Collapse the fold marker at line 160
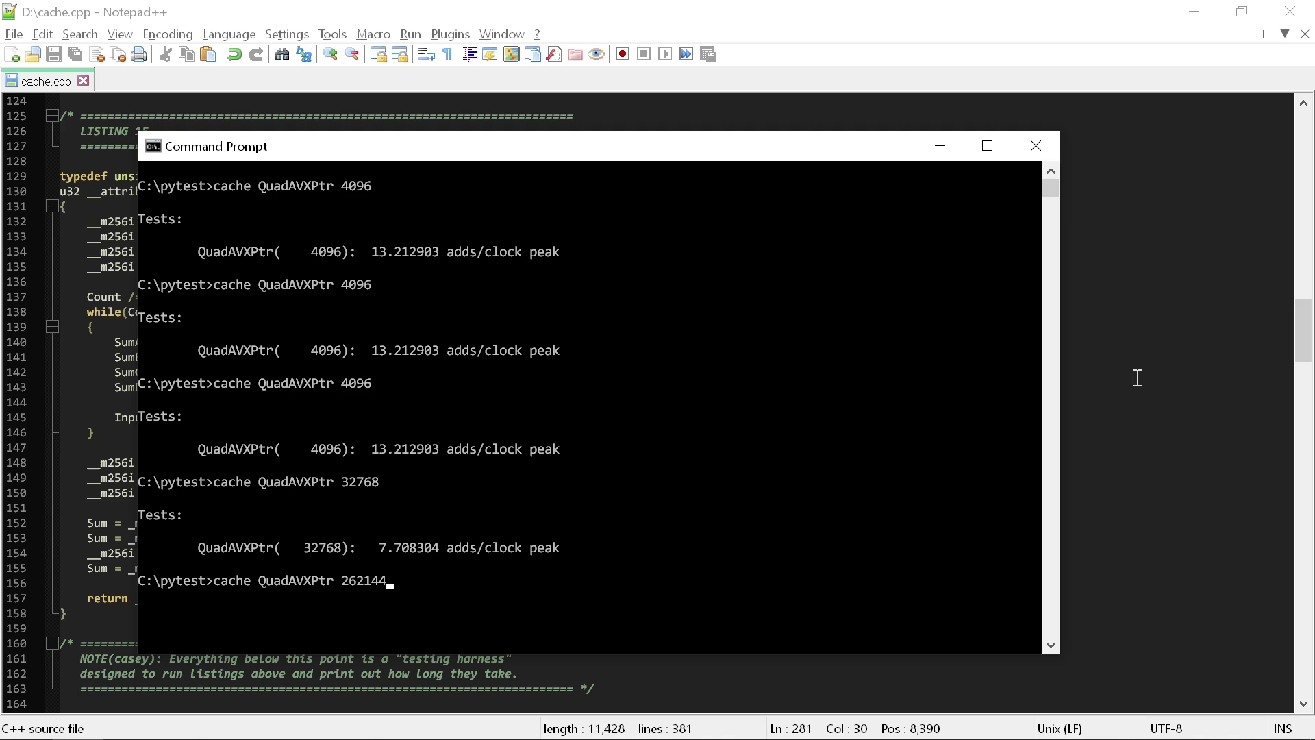This screenshot has height=740, width=1315. (52, 643)
